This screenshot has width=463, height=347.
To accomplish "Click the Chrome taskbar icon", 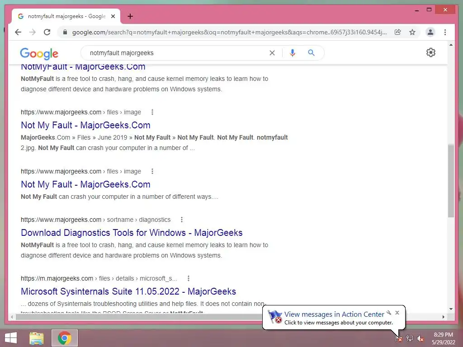I will click(x=65, y=338).
